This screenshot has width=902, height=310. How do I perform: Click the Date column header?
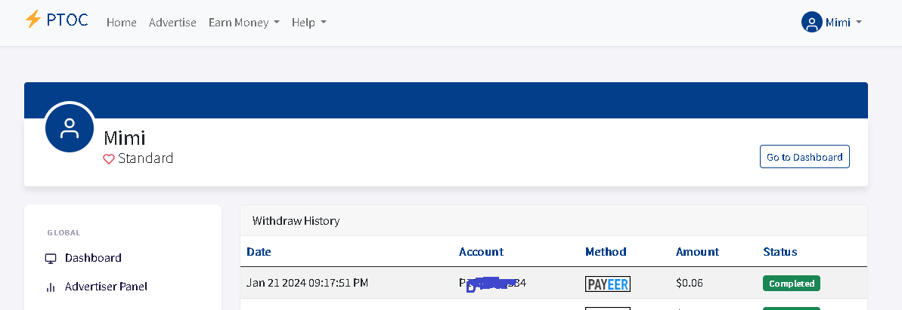[259, 251]
